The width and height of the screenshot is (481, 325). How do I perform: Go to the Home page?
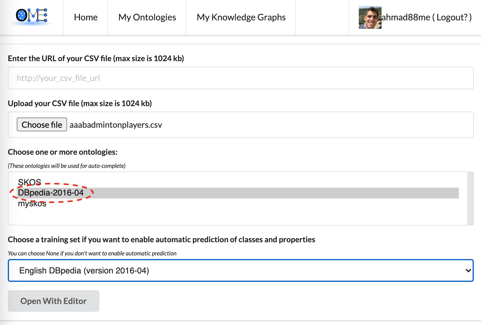point(86,17)
